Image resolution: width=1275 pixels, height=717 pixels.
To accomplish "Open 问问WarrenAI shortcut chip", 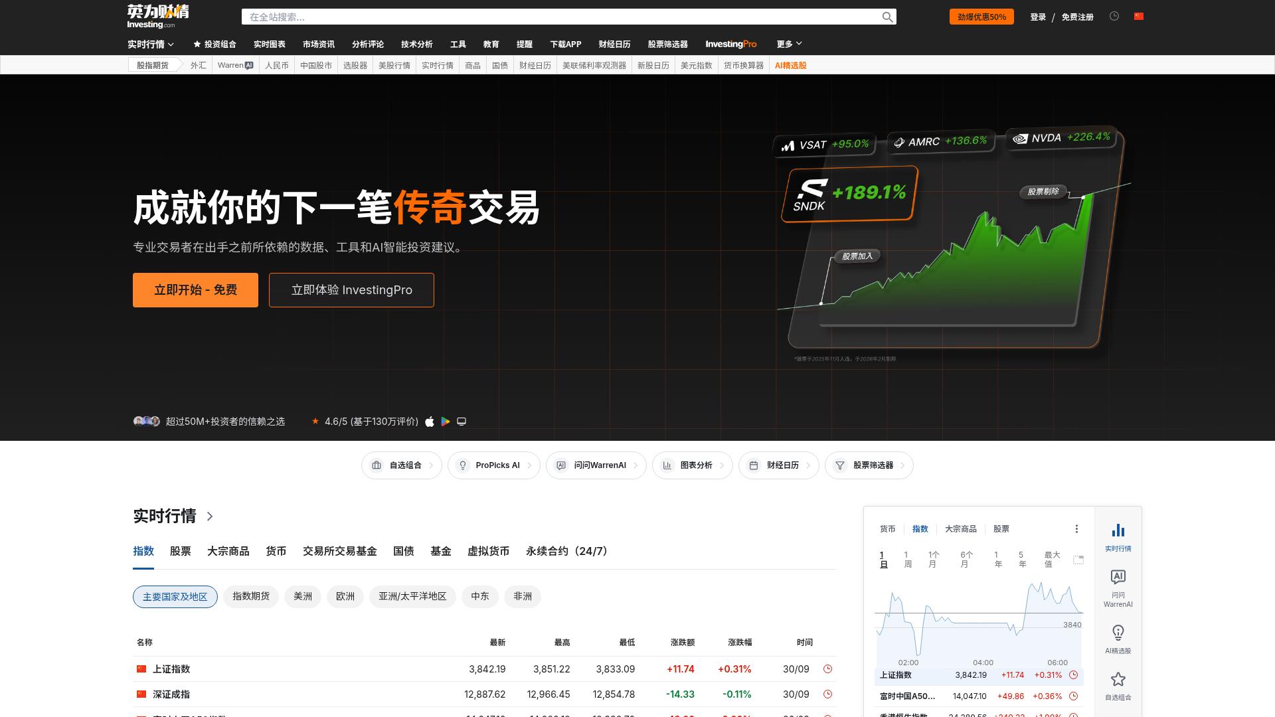I will click(596, 465).
